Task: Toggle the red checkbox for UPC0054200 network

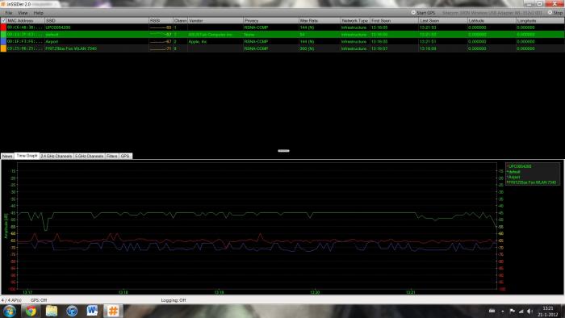Action: pyautogui.click(x=3, y=27)
